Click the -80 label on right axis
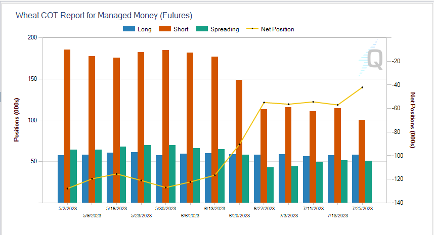434x235 pixels. [x=397, y=132]
